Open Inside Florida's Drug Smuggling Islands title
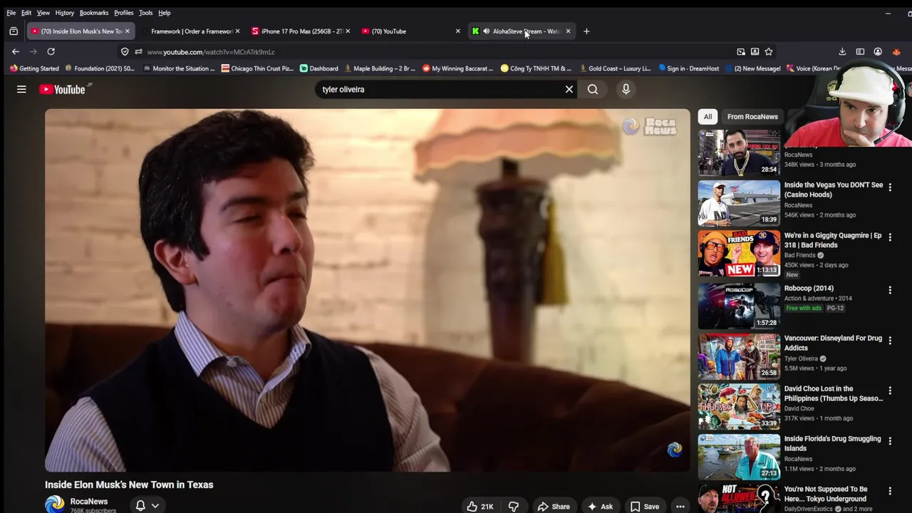Screen dimensions: 912x513 point(832,444)
